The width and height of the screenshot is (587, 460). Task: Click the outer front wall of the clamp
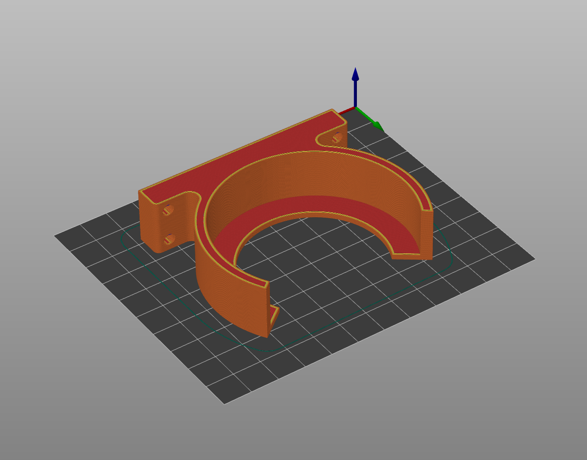pos(230,300)
